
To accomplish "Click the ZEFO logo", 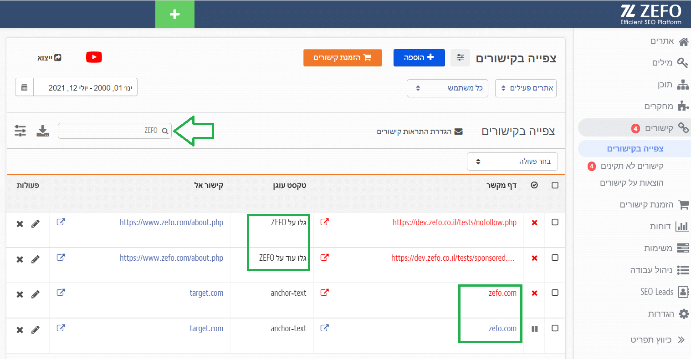I will [x=651, y=14].
